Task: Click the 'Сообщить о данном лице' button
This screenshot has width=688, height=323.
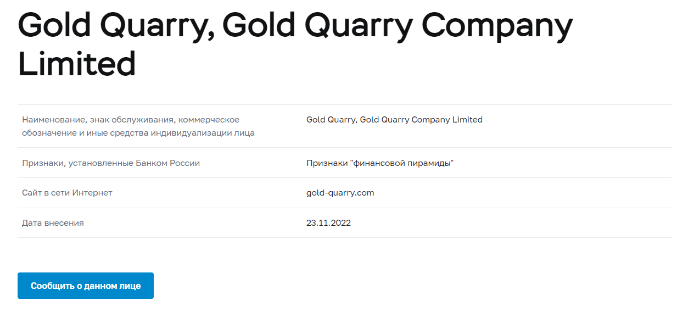Action: [x=85, y=286]
